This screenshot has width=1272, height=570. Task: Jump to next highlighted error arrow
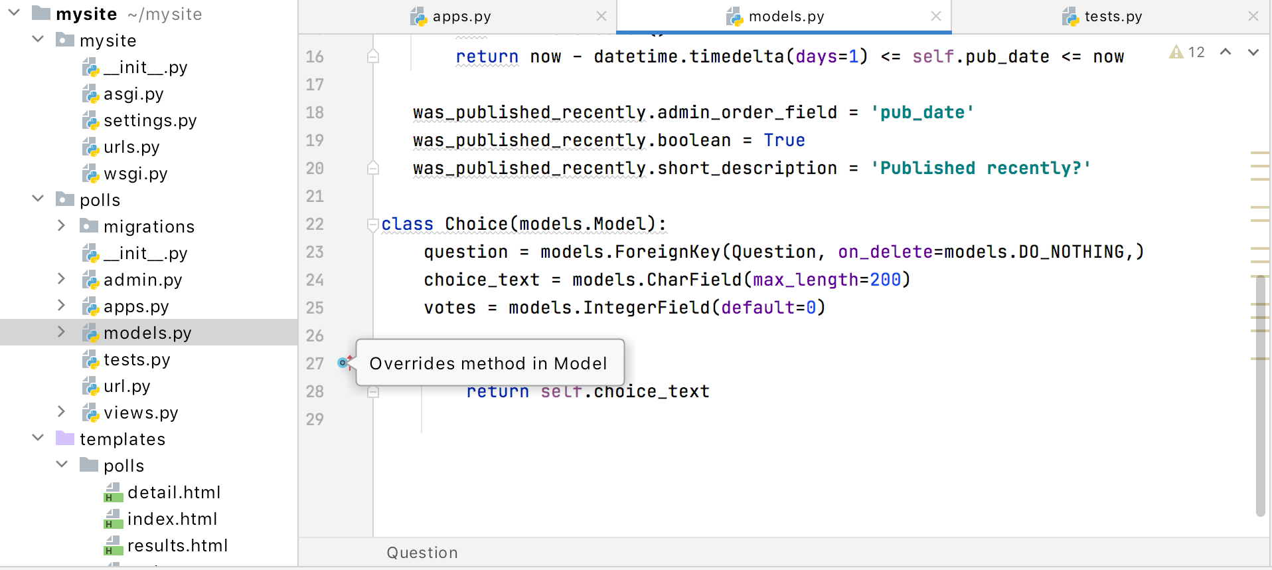(1253, 52)
